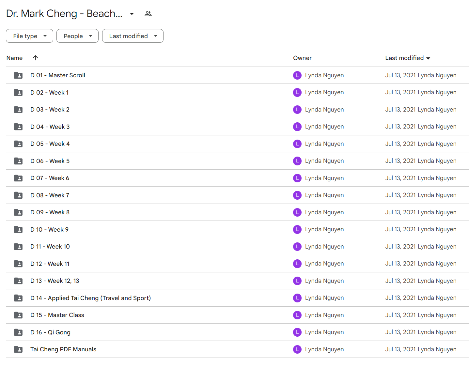469x367 pixels.
Task: Select the folder name D 04 - Week 3
Action: tap(50, 127)
